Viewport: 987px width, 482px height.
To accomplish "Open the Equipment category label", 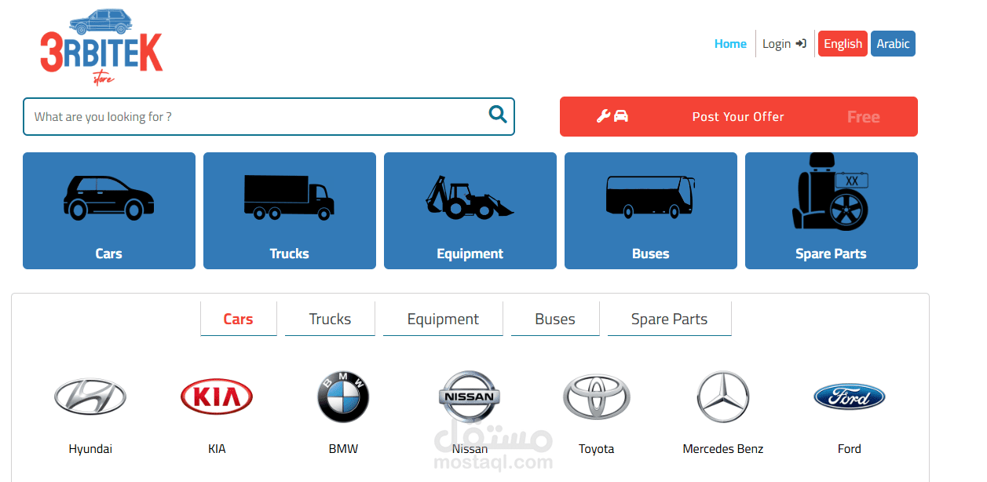I will pyautogui.click(x=470, y=254).
